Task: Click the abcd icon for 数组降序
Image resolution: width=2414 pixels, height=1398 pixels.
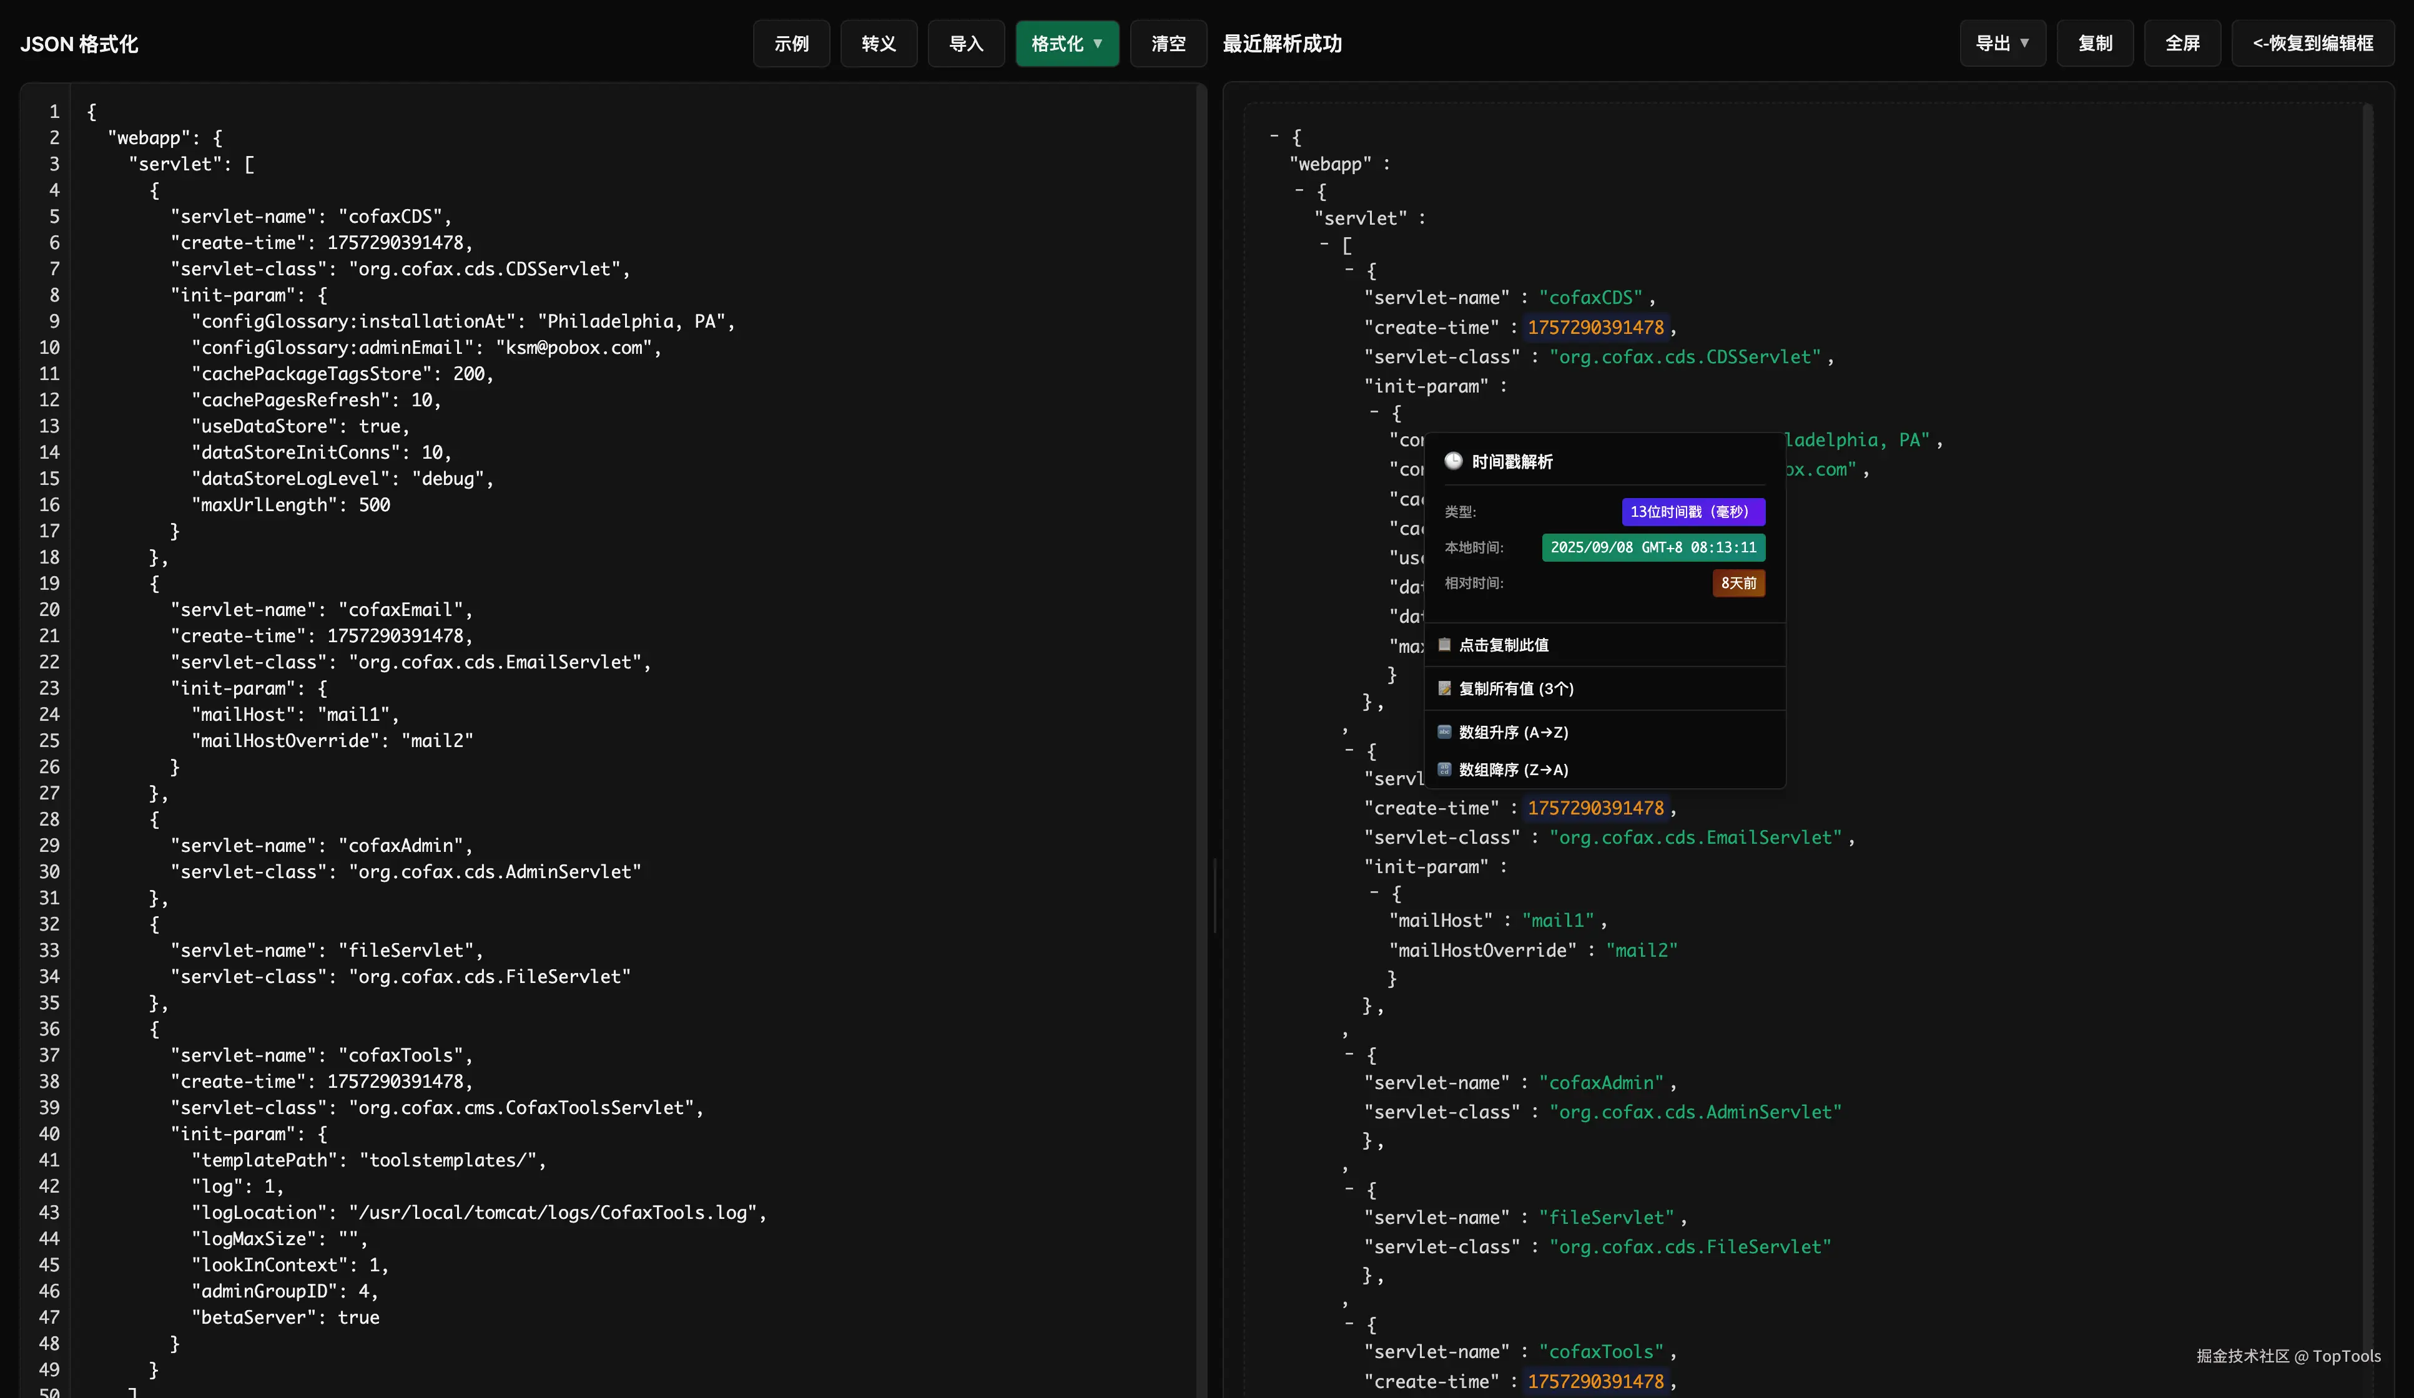Action: [x=1444, y=769]
